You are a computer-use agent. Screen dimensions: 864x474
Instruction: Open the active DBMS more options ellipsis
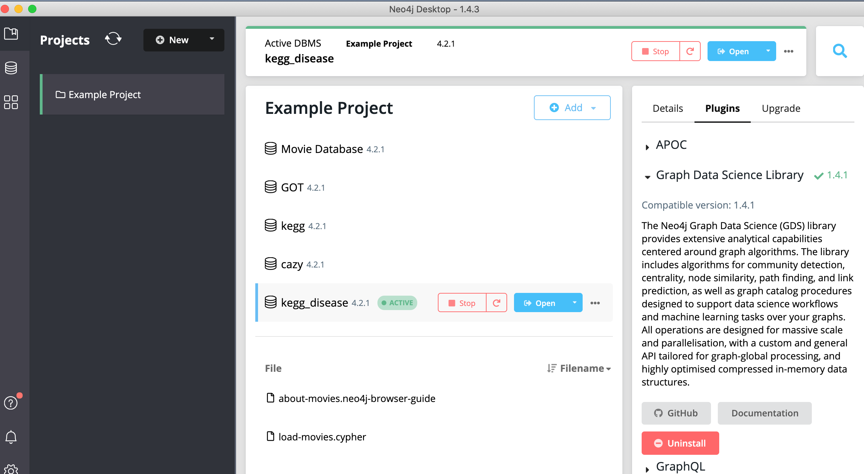pos(789,51)
